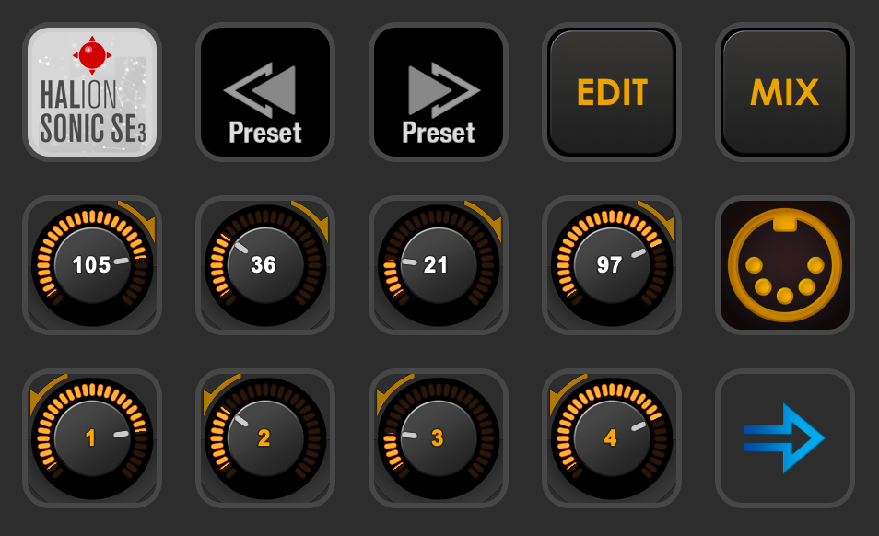The height and width of the screenshot is (536, 879).
Task: Go to the previous Preset
Action: point(265,92)
